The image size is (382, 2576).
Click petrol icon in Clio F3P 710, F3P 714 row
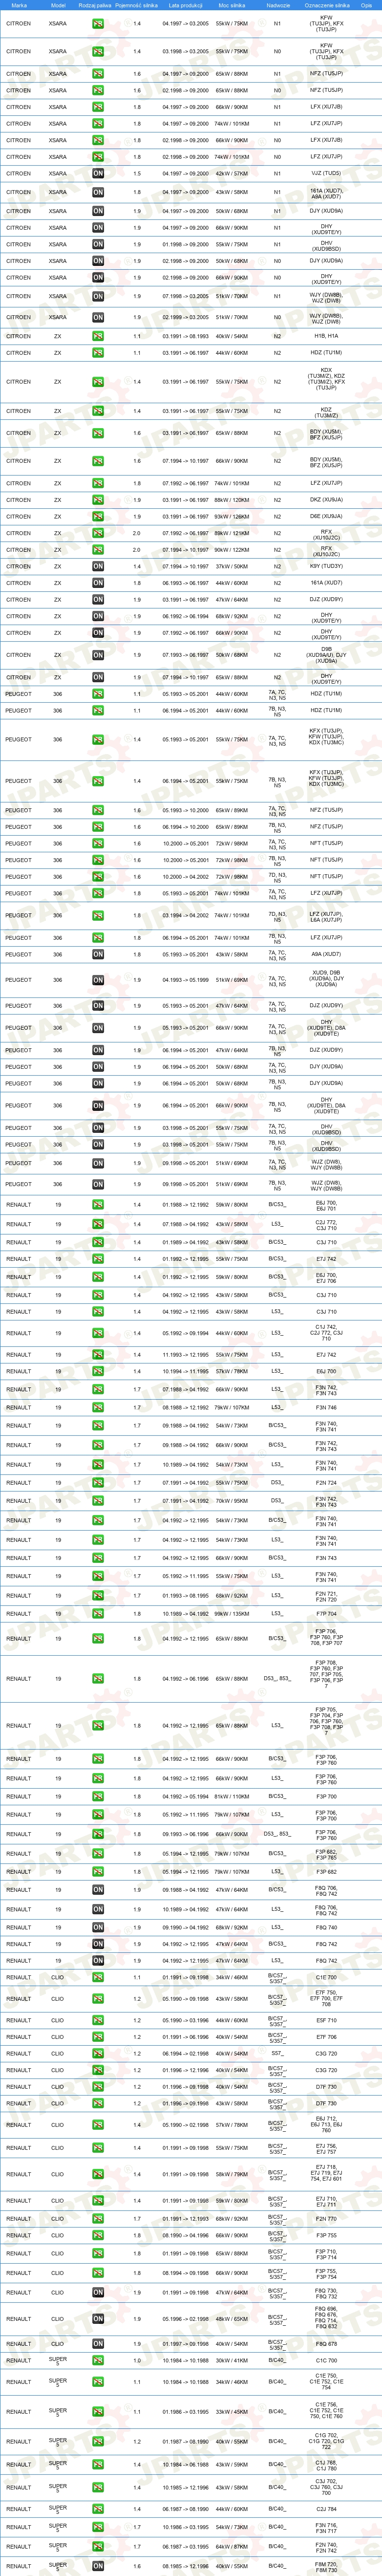tap(98, 2254)
